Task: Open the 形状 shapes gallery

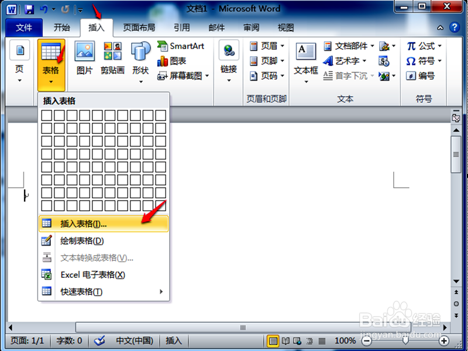Action: click(140, 63)
